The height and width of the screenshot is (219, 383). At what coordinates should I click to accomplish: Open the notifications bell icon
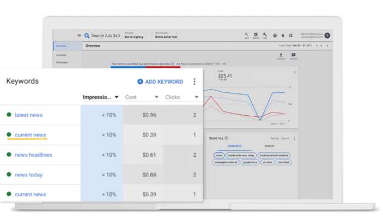(283, 35)
